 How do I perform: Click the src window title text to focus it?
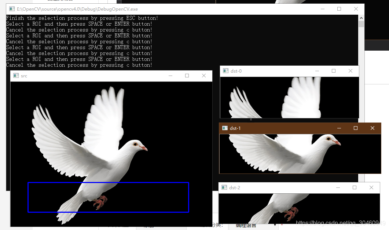pos(24,76)
